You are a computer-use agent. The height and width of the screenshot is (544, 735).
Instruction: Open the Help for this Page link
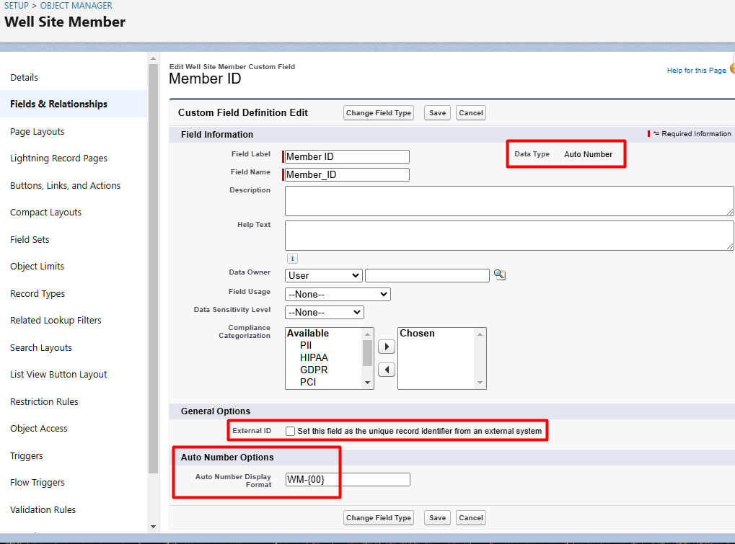[696, 71]
